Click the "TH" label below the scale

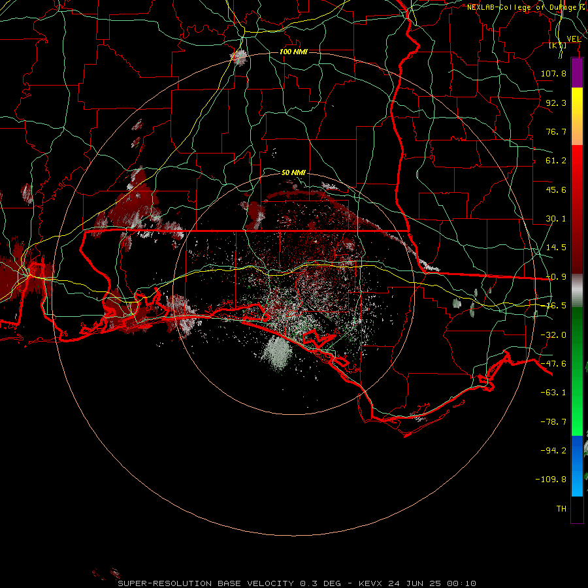(561, 509)
